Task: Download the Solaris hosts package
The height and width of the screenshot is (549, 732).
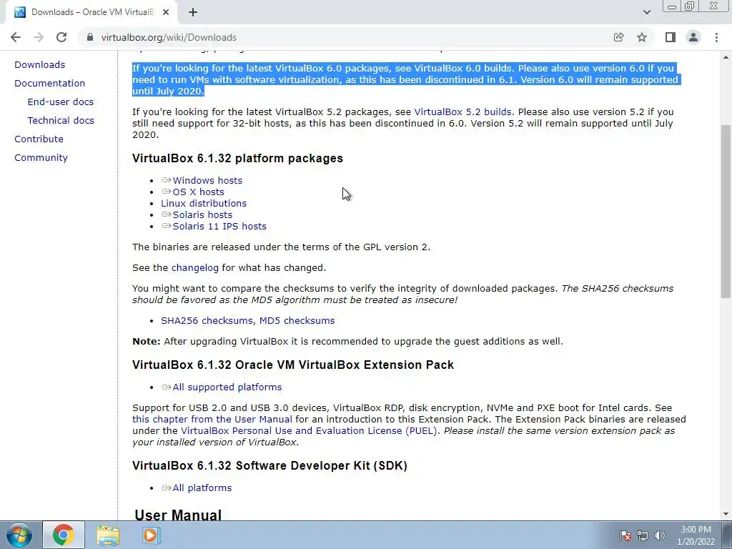Action: click(x=202, y=214)
